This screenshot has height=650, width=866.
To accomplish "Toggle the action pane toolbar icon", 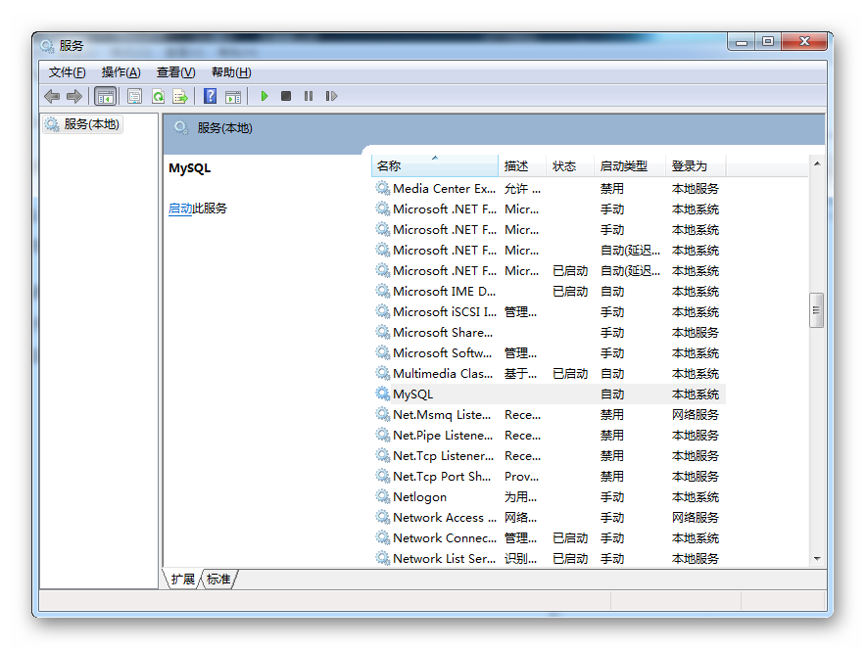I will 233,97.
